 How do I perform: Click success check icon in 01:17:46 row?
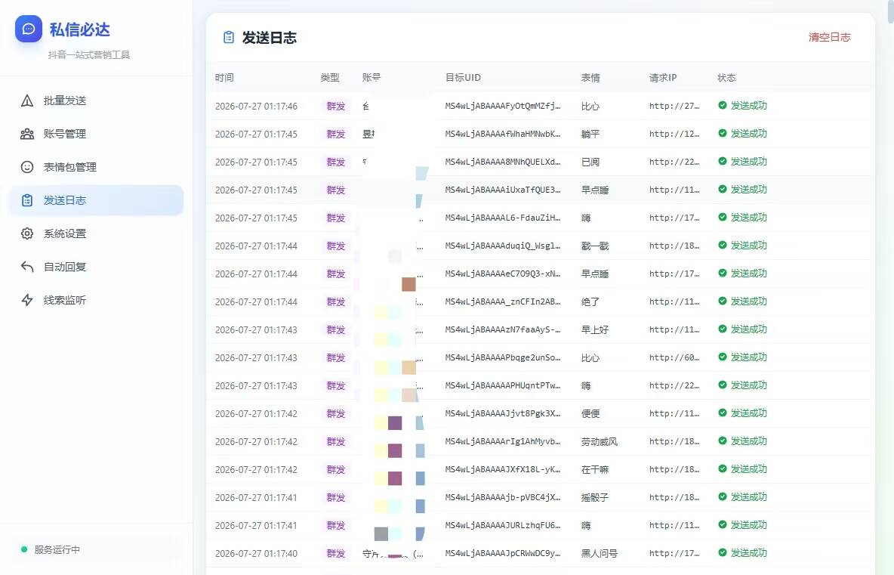[723, 106]
